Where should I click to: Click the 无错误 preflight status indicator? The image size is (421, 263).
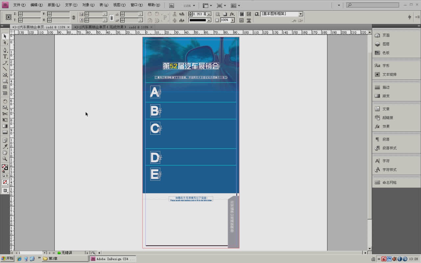pyautogui.click(x=65, y=253)
